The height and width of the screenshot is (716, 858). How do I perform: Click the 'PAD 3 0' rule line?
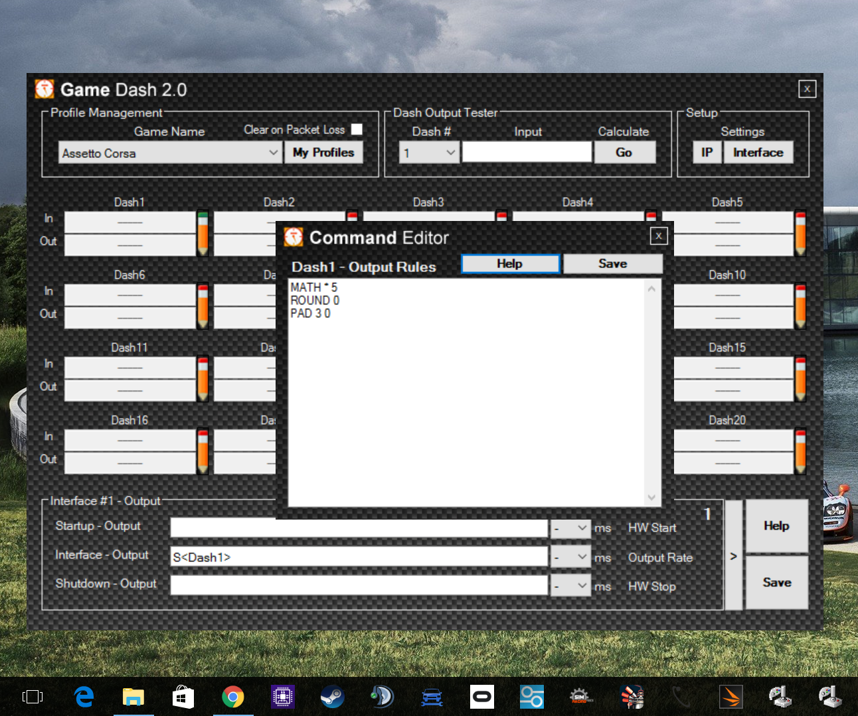(x=310, y=313)
